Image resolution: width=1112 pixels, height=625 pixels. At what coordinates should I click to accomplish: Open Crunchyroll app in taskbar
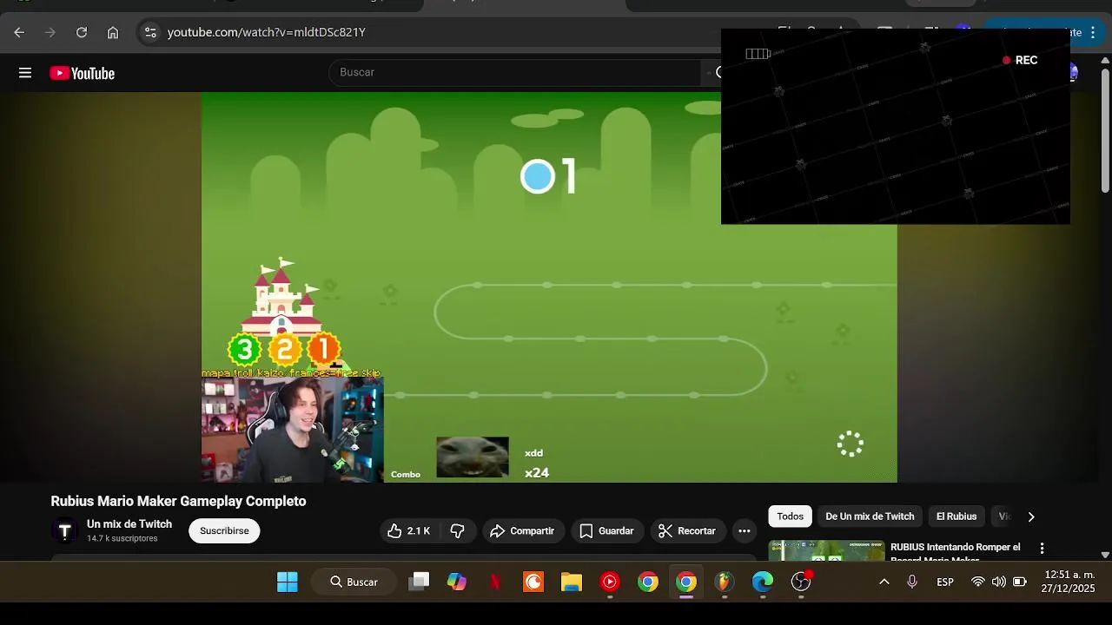[x=533, y=582]
